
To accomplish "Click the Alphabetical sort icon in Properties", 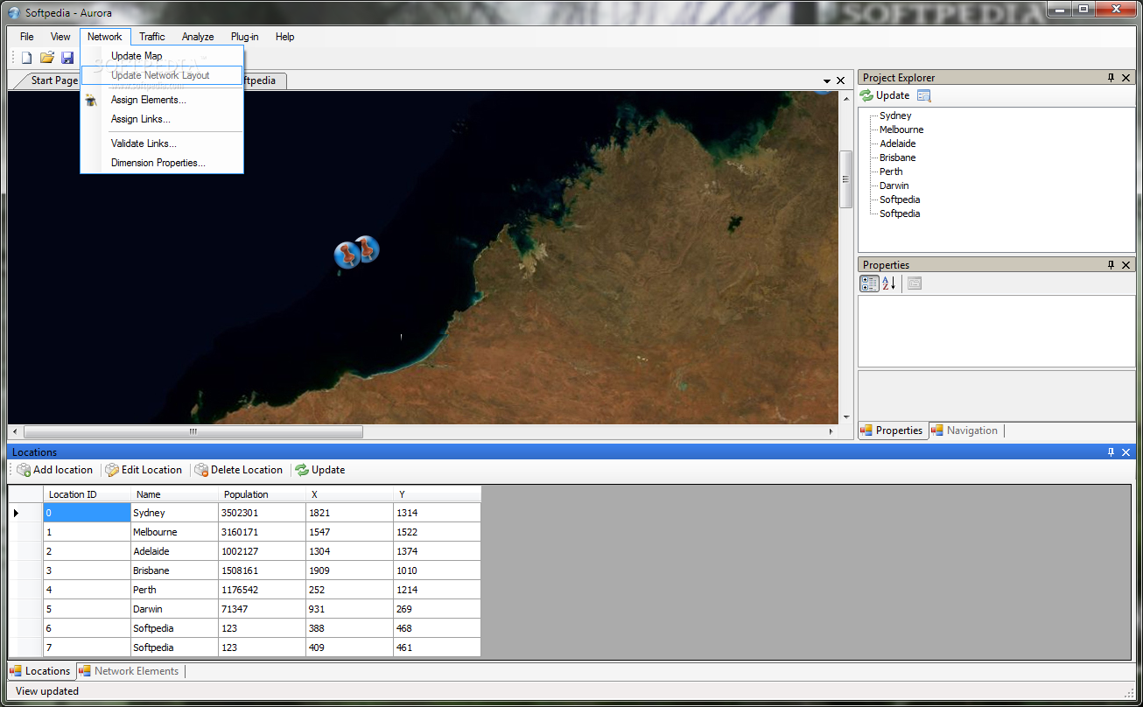I will (889, 283).
